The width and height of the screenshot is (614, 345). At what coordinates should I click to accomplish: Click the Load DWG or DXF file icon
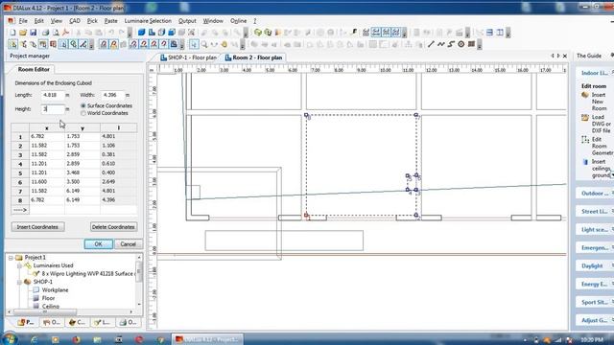(x=585, y=117)
